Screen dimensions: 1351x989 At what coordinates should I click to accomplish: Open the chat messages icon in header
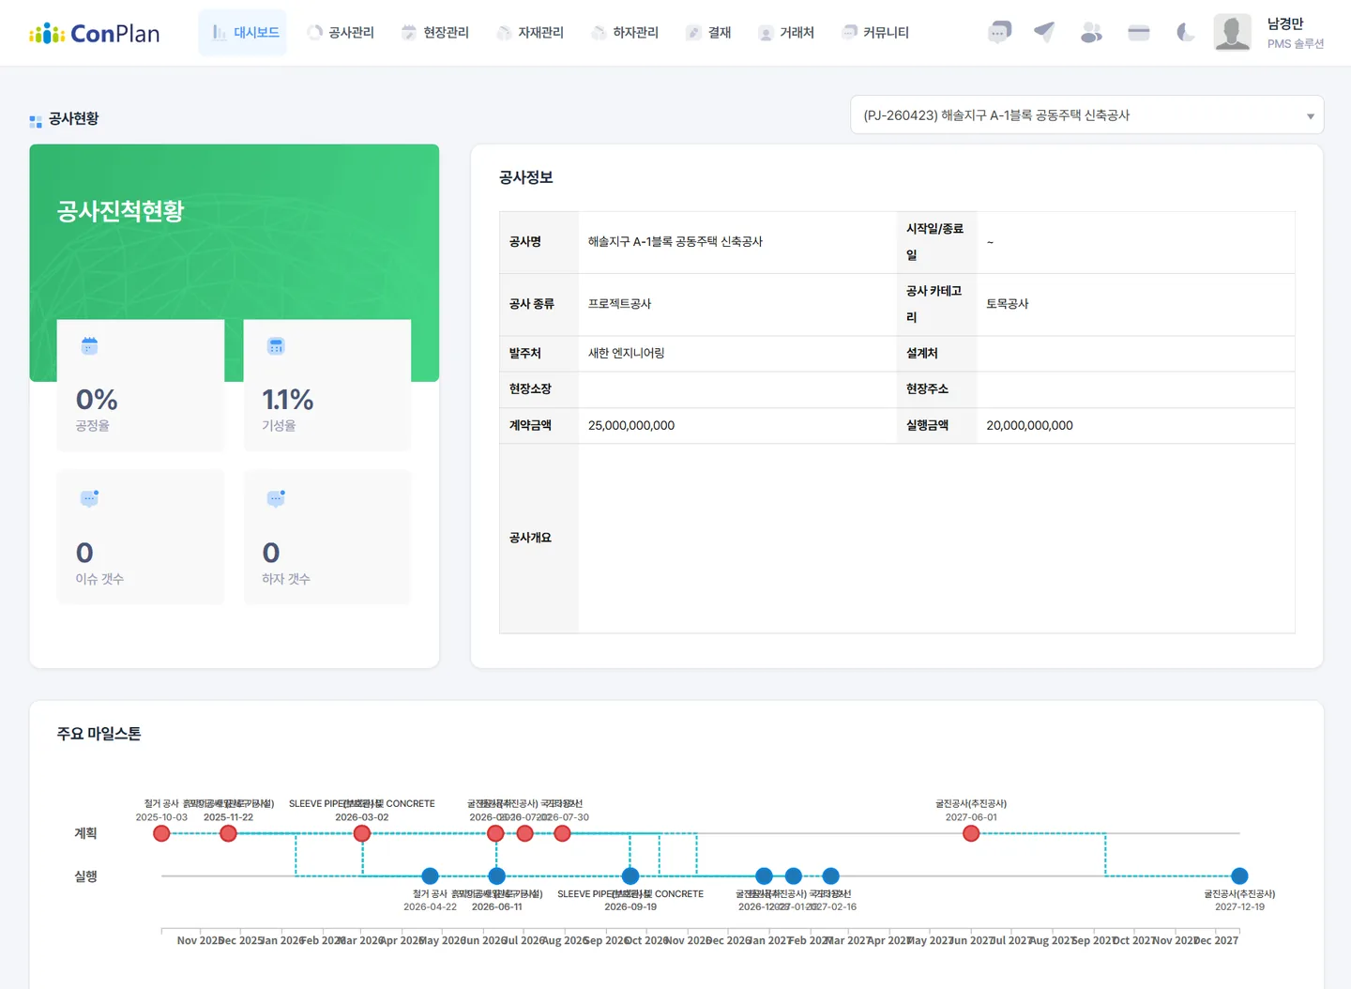(x=999, y=33)
